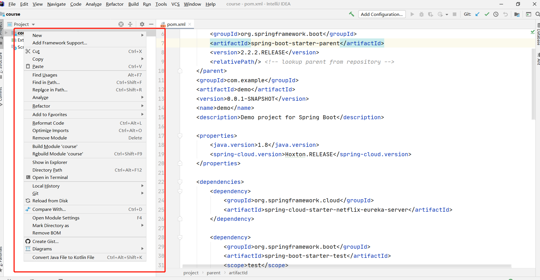The height and width of the screenshot is (280, 540).
Task: Expand the Add to Favorites submenu
Action: click(85, 115)
